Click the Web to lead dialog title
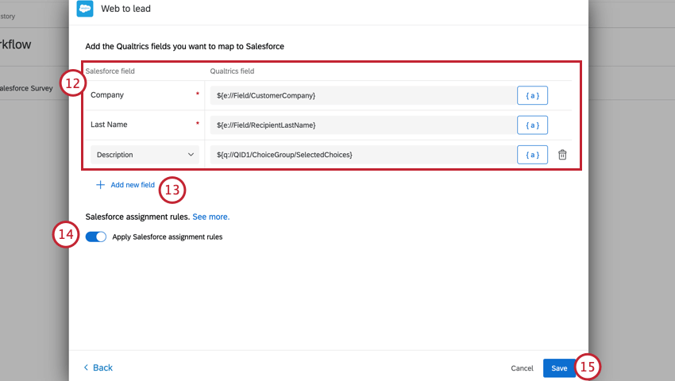Image resolution: width=675 pixels, height=381 pixels. click(x=126, y=9)
